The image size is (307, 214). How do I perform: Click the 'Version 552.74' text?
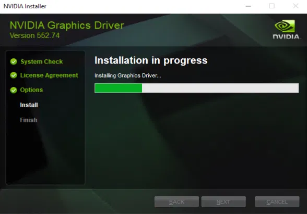(34, 35)
